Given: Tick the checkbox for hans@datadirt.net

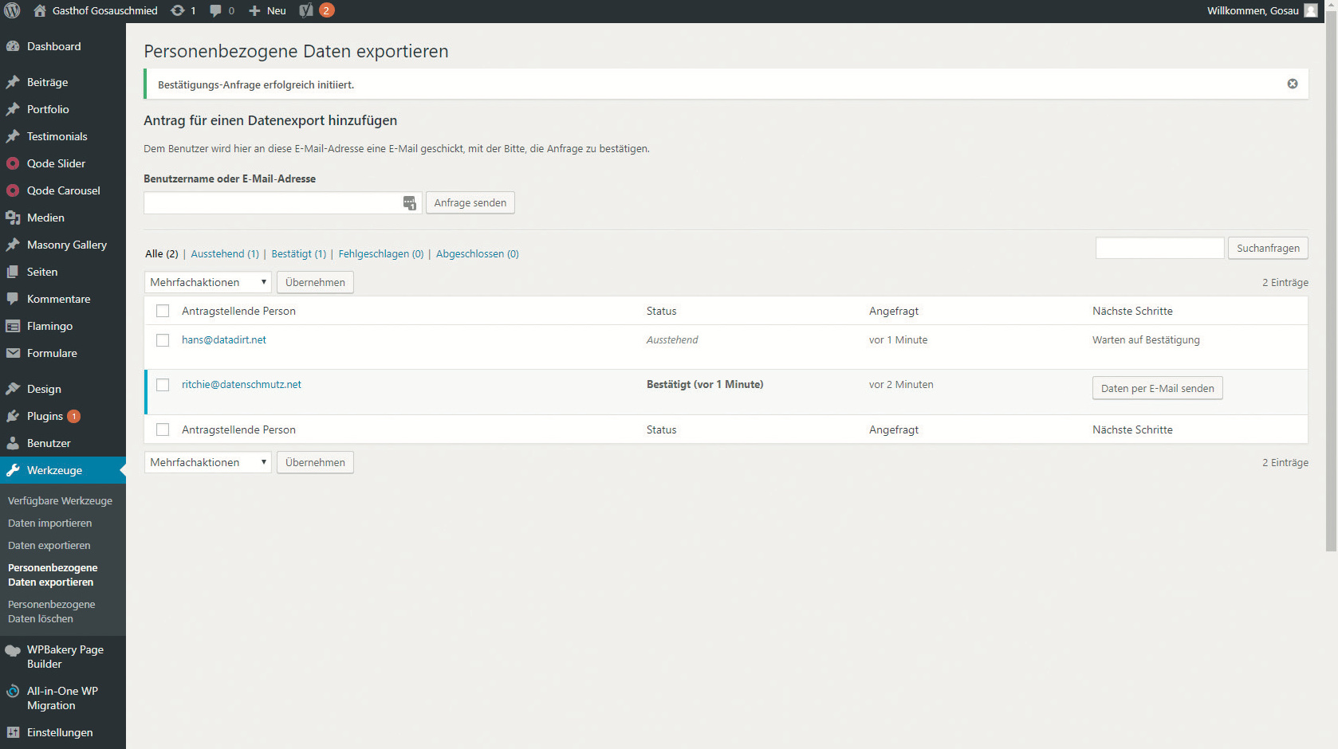Looking at the screenshot, I should pos(163,340).
